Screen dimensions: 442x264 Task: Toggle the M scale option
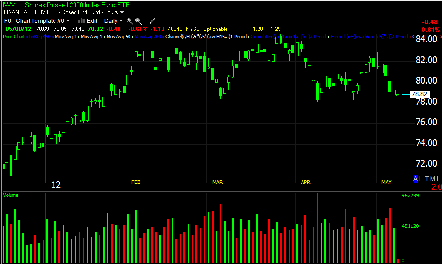pos(432,179)
